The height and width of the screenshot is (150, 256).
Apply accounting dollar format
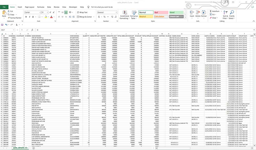click(99, 17)
